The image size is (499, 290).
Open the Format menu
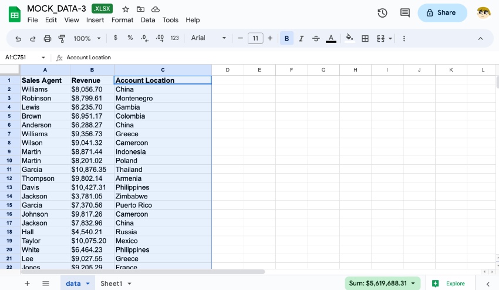122,20
